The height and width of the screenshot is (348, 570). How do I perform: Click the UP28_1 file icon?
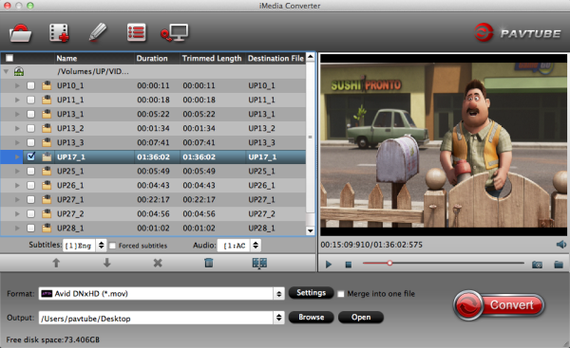tap(47, 228)
